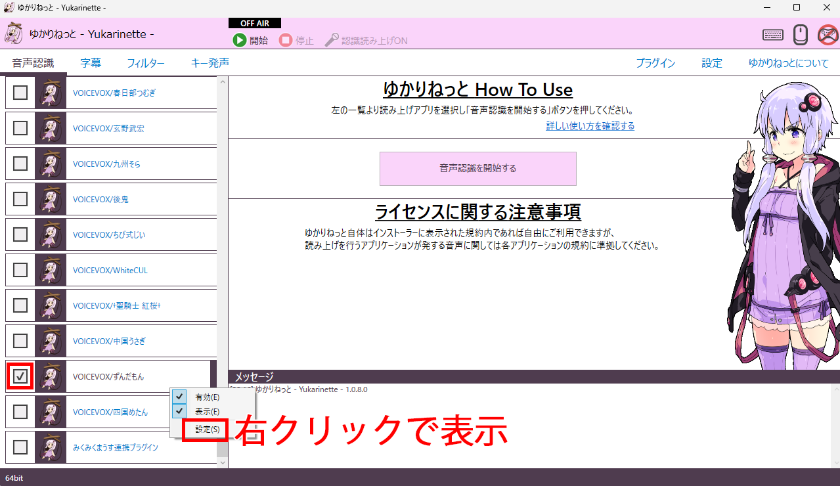
Task: Click avatar icon of VOICEVOX/四国めたん
Action: tap(51, 412)
